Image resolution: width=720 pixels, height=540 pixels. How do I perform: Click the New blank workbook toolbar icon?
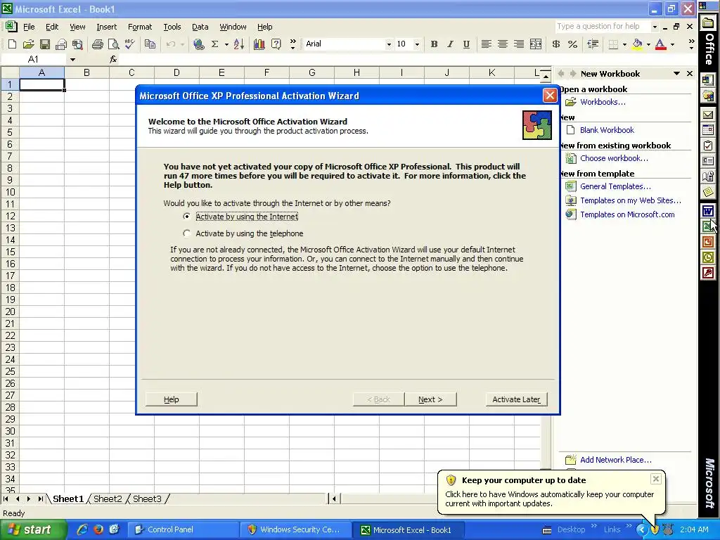(13, 44)
